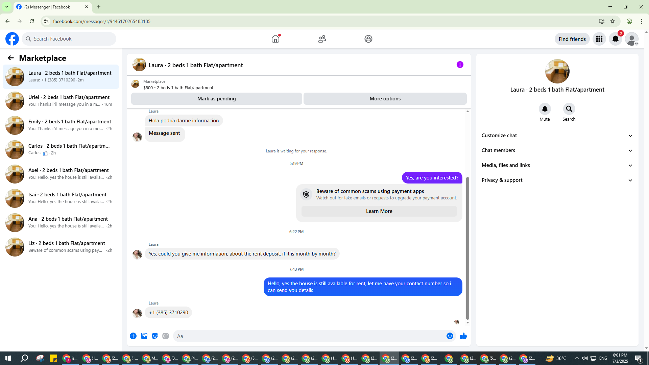This screenshot has width=649, height=365.
Task: Expand the Customize chat section
Action: [x=557, y=136]
